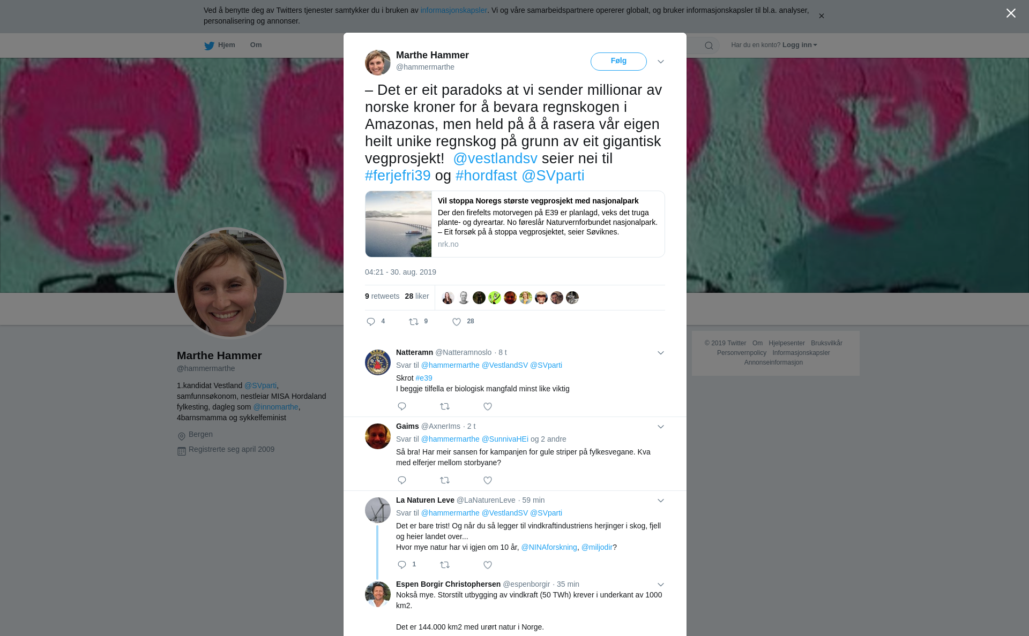The image size is (1029, 636).
Task: Retweet Marthe Hammer's main tweet
Action: pyautogui.click(x=414, y=322)
